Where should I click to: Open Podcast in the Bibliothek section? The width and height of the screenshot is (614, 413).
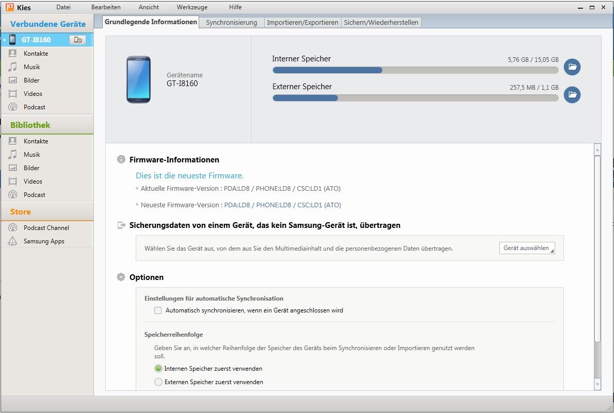click(x=35, y=194)
